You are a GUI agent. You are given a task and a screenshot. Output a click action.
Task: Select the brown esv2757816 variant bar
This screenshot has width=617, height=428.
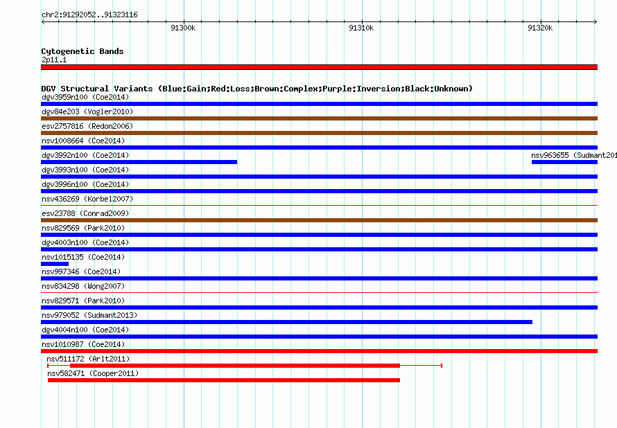(319, 133)
